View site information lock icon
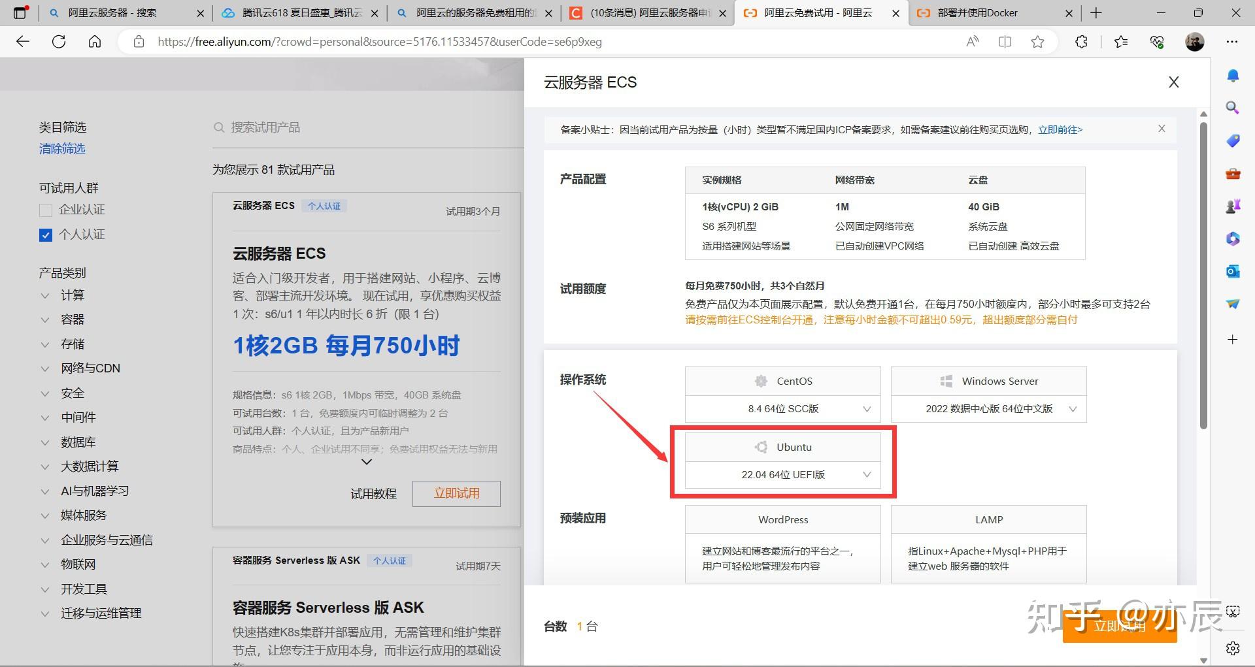The height and width of the screenshot is (667, 1255). 139,42
